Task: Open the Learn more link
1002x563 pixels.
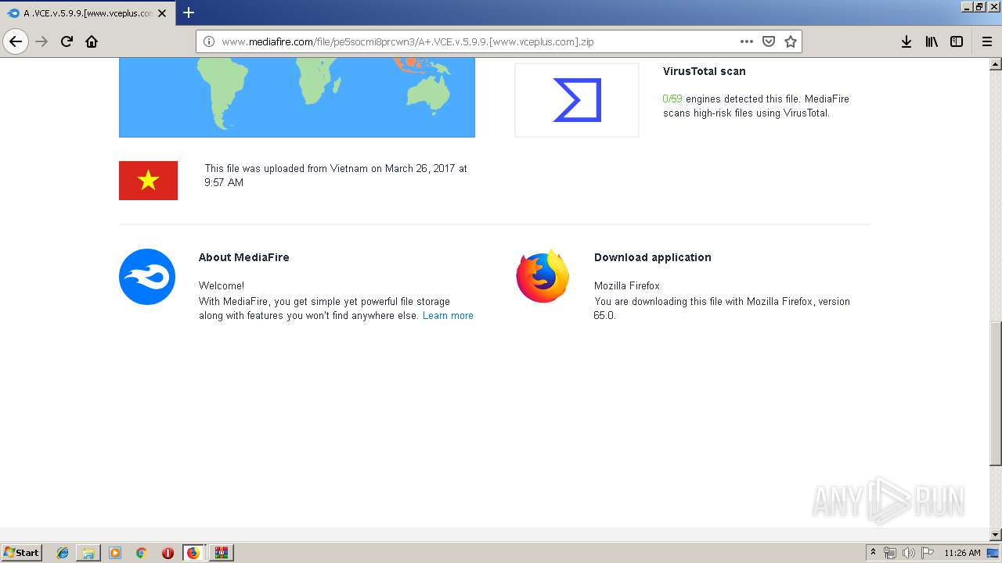Action: click(x=448, y=316)
